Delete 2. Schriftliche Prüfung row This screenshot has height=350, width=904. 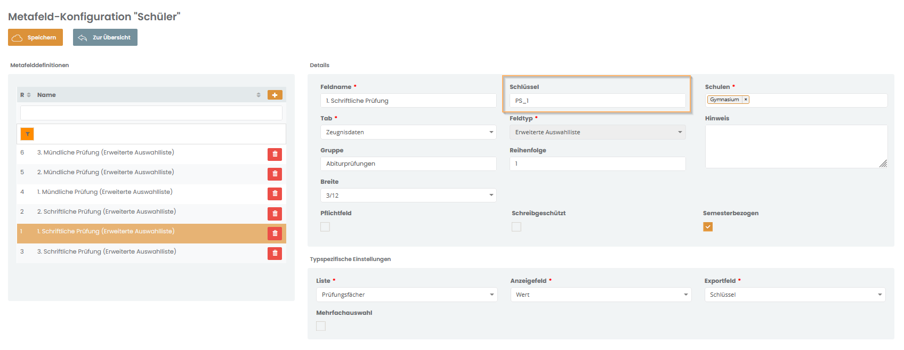point(275,214)
